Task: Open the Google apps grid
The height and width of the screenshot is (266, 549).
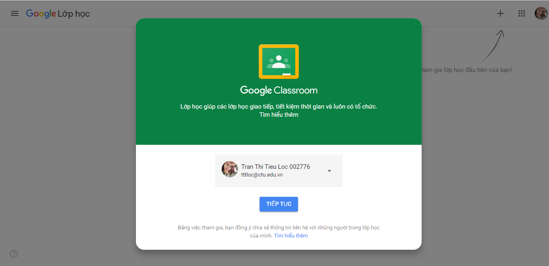Action: pyautogui.click(x=521, y=13)
